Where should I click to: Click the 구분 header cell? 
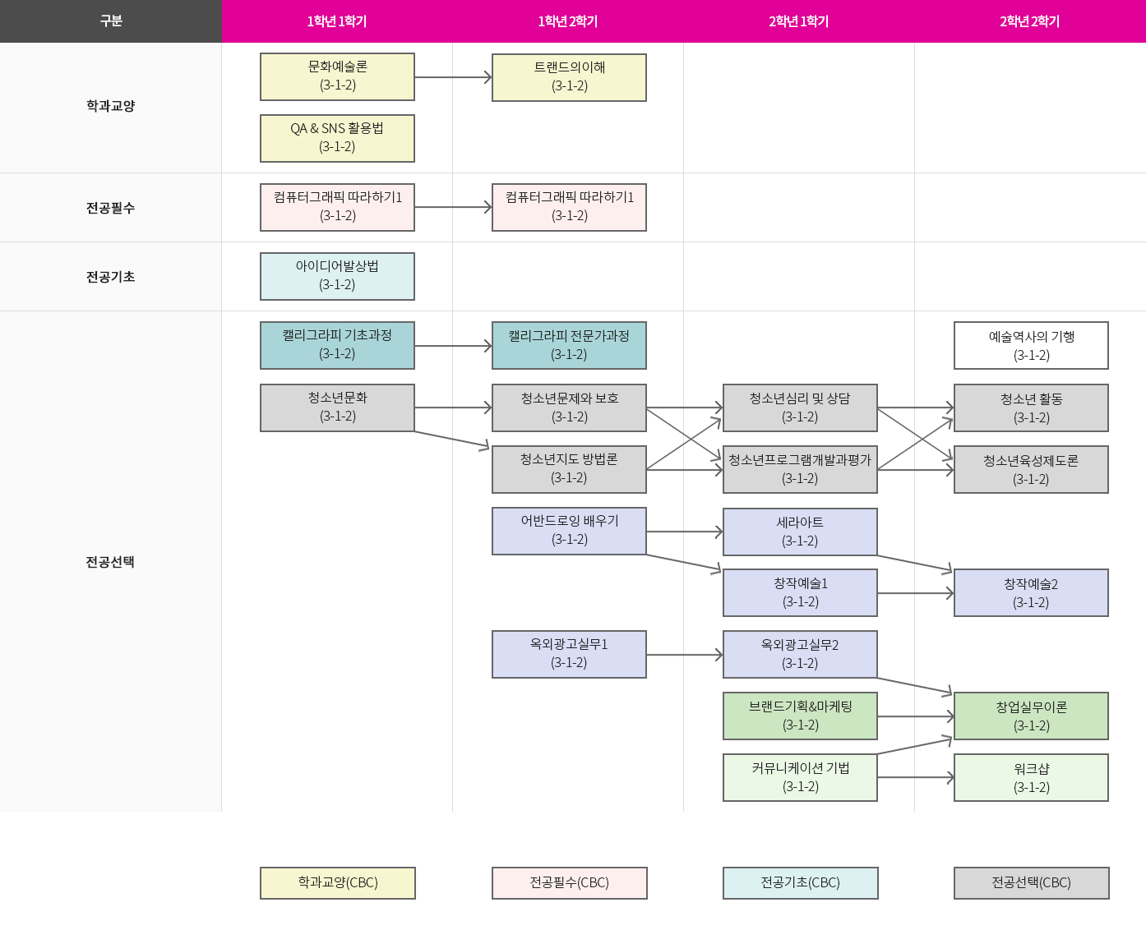pyautogui.click(x=111, y=21)
